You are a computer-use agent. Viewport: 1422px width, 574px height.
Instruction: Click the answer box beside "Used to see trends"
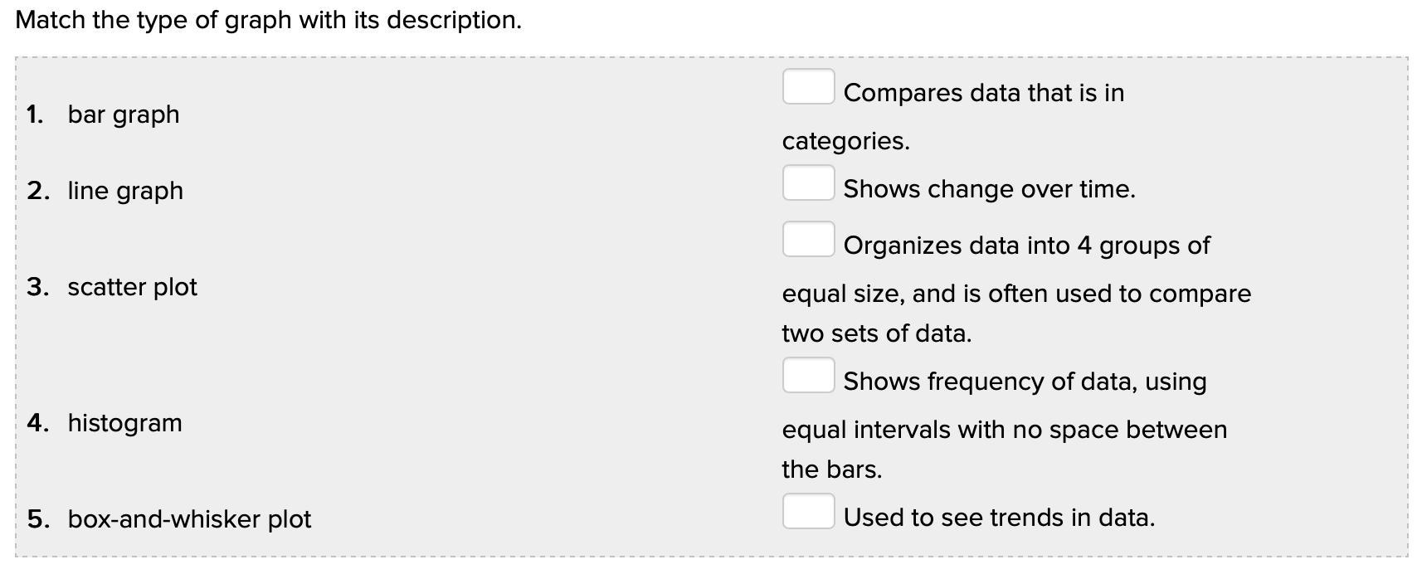pyautogui.click(x=808, y=512)
